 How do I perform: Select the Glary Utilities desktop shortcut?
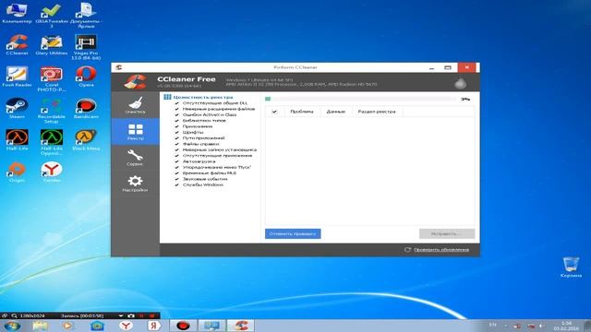[x=52, y=45]
